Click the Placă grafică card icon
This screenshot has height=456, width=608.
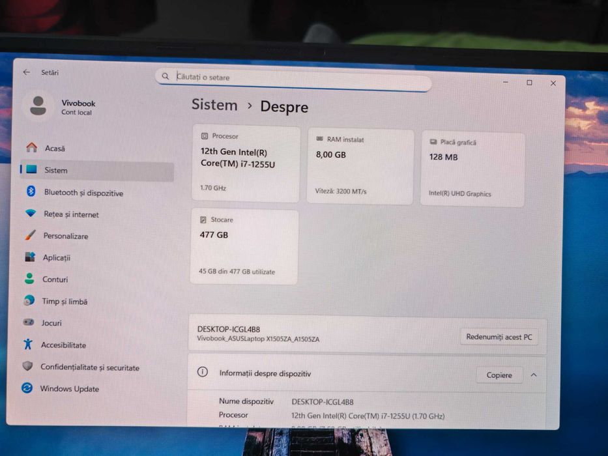click(433, 142)
